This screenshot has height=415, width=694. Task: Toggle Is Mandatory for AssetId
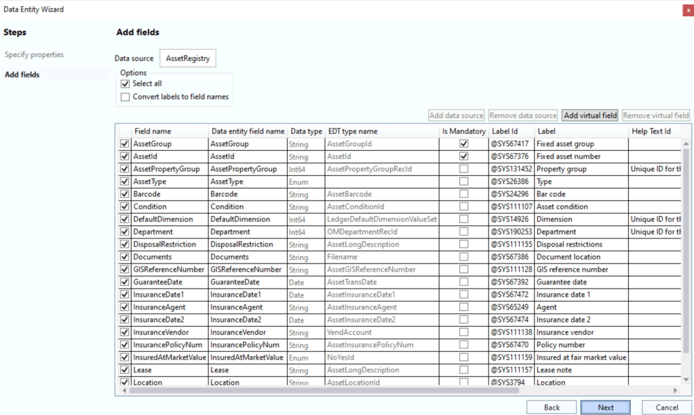click(x=463, y=157)
